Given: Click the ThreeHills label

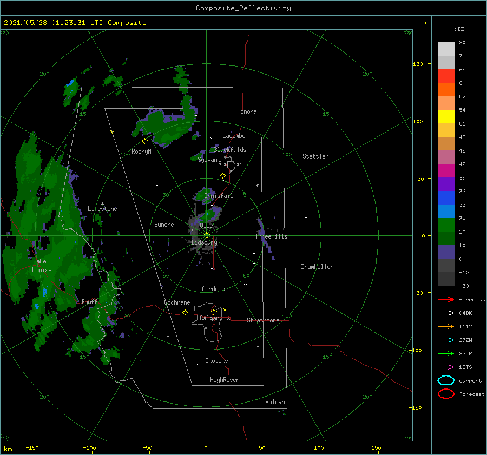Looking at the screenshot, I should (272, 236).
